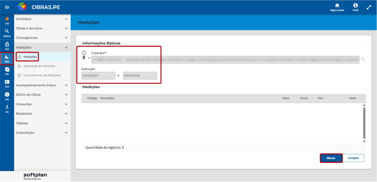
Task: Click the OBRAS.PE logo
Action: [x=38, y=7]
